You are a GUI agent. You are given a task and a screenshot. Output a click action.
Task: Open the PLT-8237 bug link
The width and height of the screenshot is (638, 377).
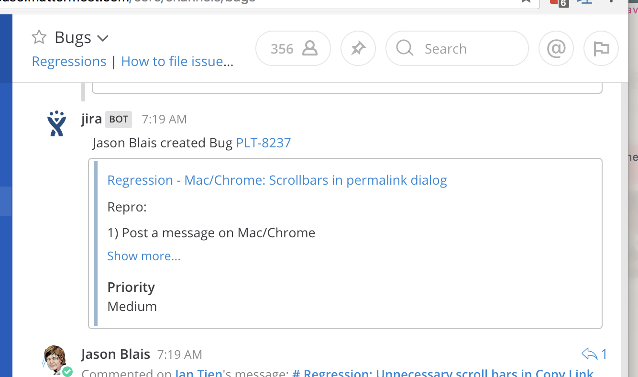click(264, 143)
